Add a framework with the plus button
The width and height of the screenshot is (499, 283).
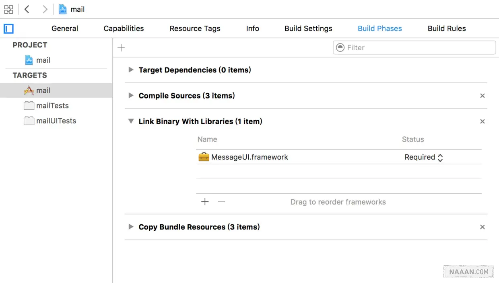[205, 202]
